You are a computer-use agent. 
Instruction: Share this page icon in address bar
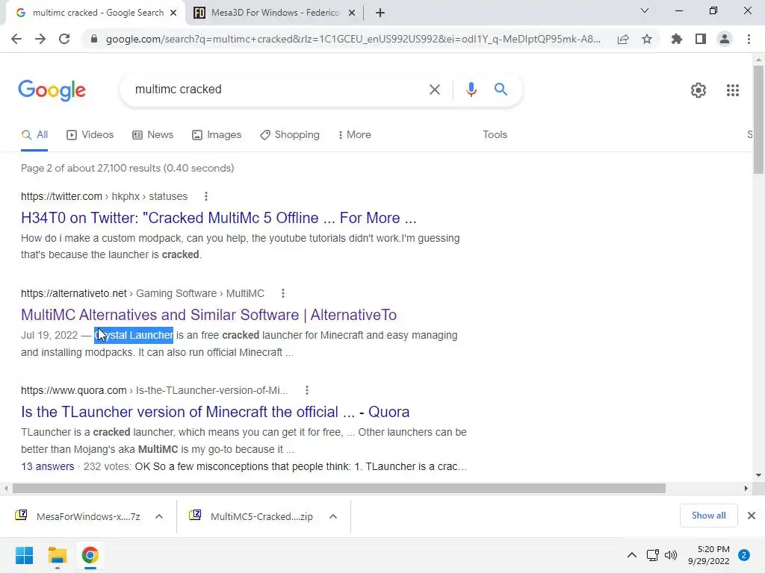pyautogui.click(x=623, y=39)
